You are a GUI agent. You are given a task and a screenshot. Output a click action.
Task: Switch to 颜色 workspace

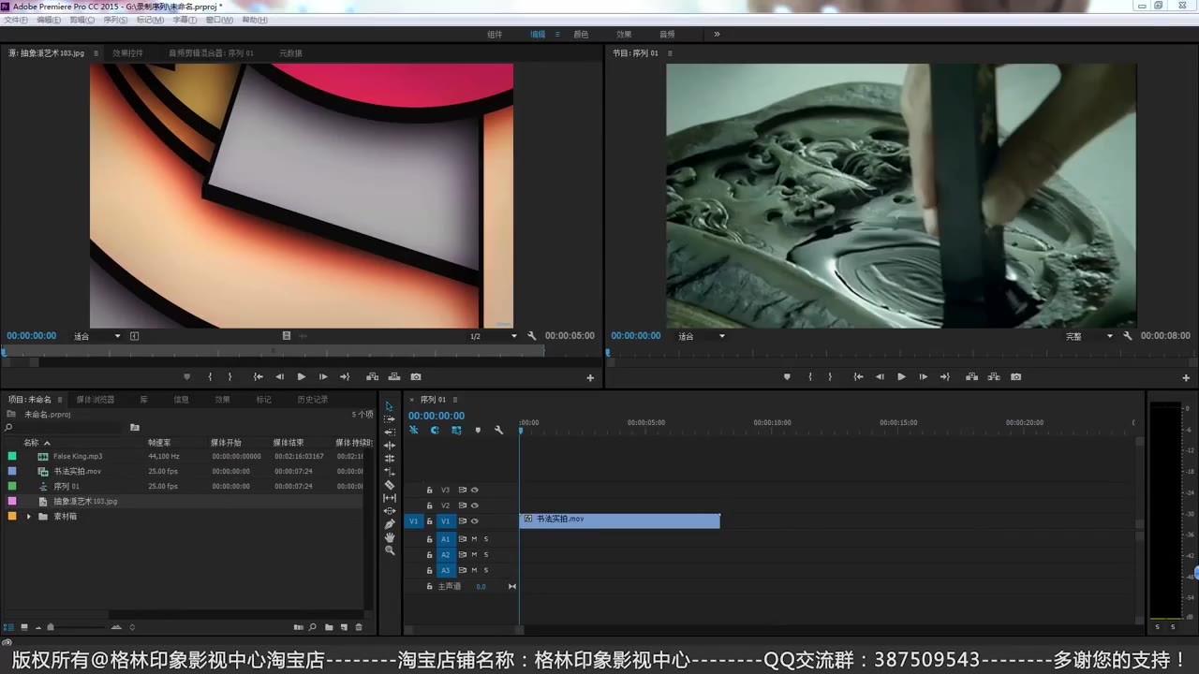pos(581,35)
